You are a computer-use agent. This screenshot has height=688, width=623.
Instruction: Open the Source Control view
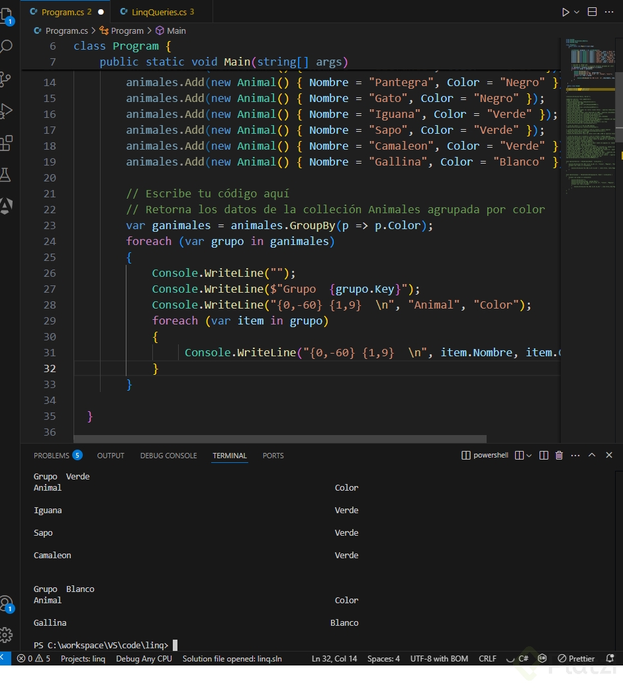coord(7,78)
